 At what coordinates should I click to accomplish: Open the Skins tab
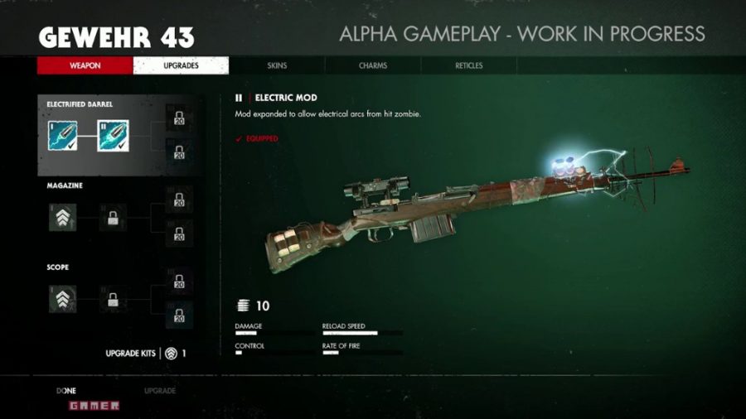point(277,65)
